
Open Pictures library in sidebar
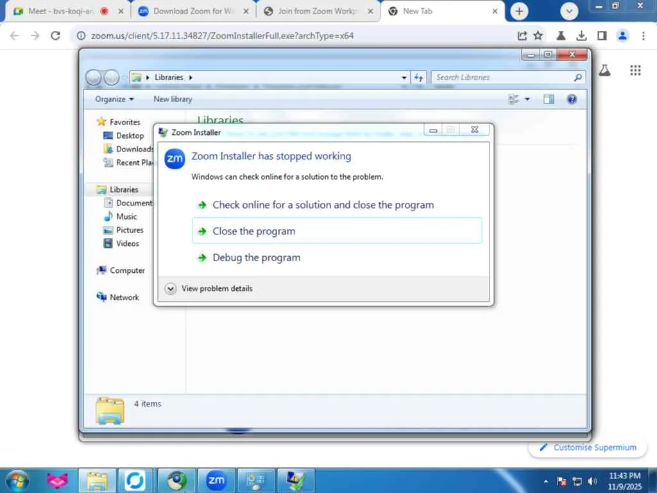pos(130,230)
